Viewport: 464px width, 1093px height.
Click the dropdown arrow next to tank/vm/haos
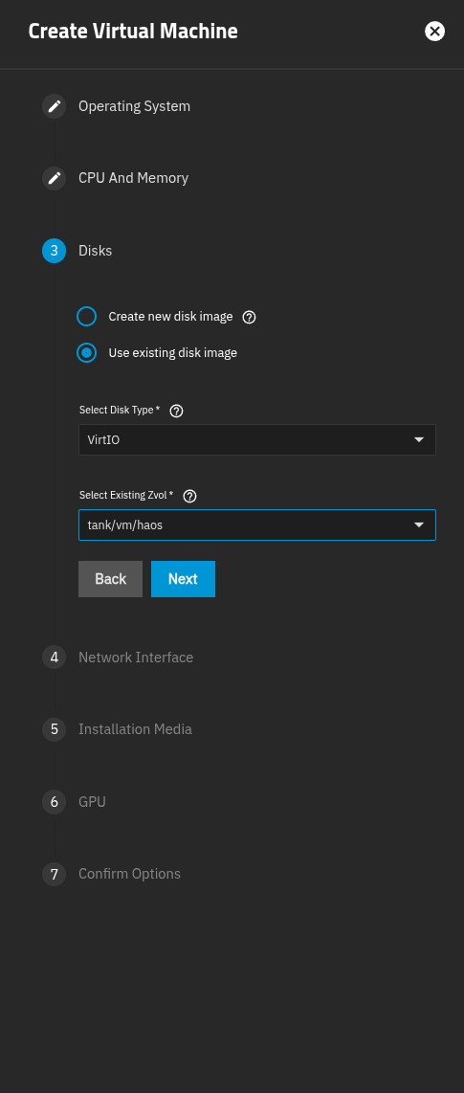419,524
